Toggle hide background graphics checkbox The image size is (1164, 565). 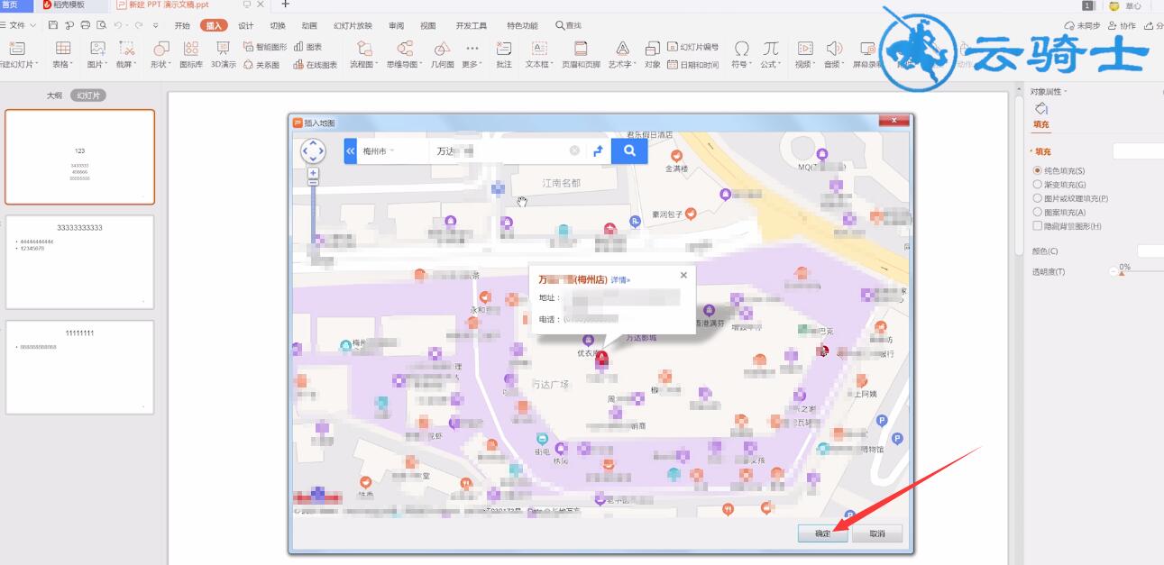pos(1067,226)
